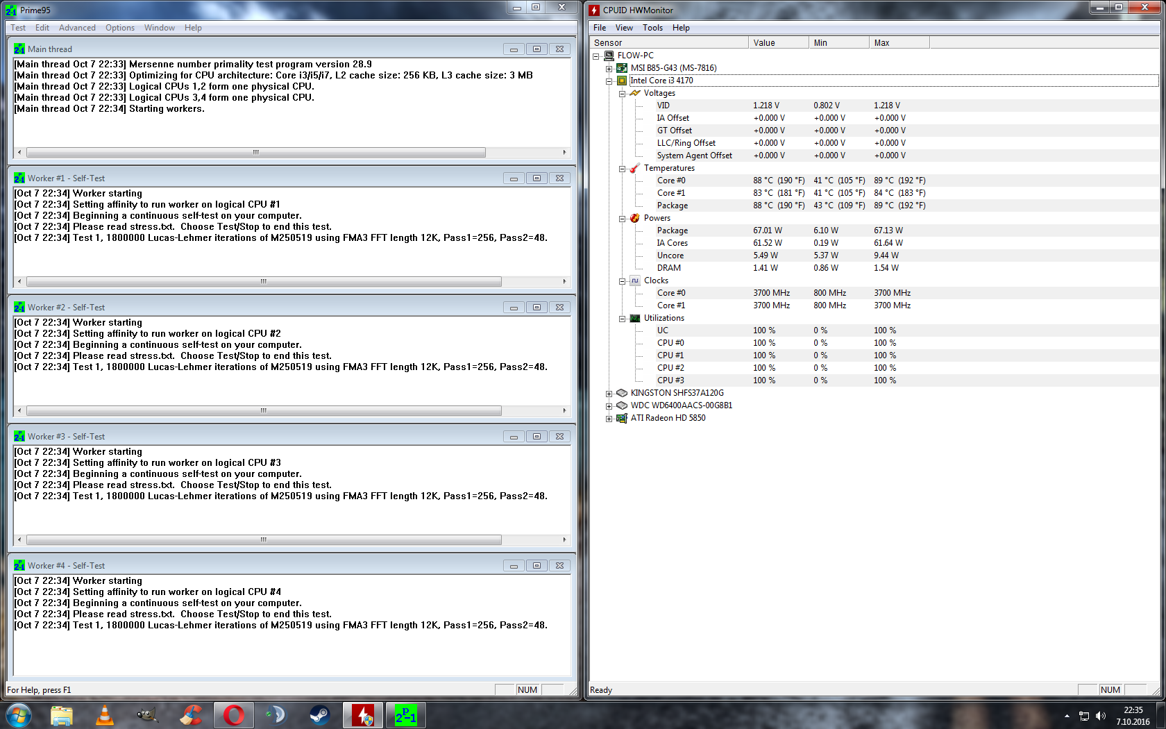The width and height of the screenshot is (1166, 729).
Task: Open Opera browser from the taskbar
Action: tap(234, 714)
